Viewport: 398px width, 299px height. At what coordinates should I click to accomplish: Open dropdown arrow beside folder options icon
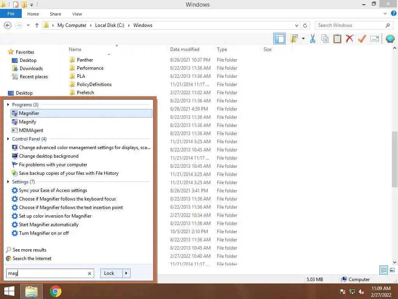303,39
